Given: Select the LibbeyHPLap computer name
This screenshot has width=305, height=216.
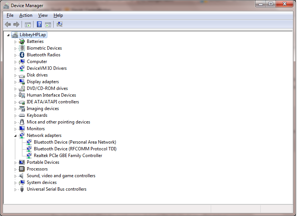Looking at the screenshot, I should tap(33, 35).
